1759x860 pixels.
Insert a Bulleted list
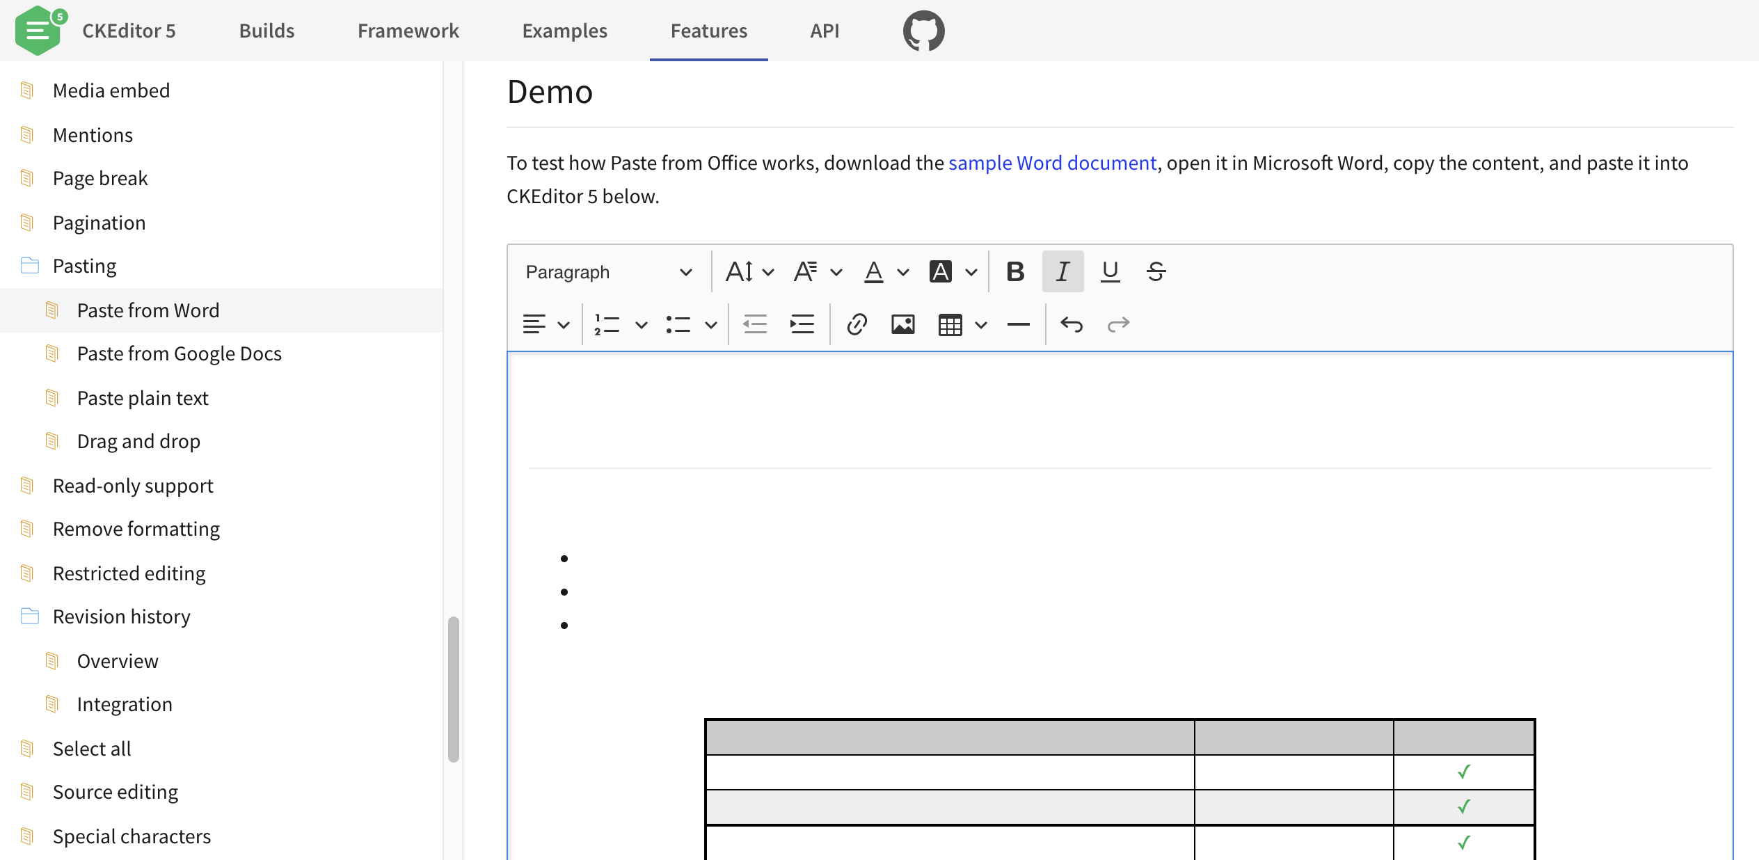pyautogui.click(x=678, y=324)
